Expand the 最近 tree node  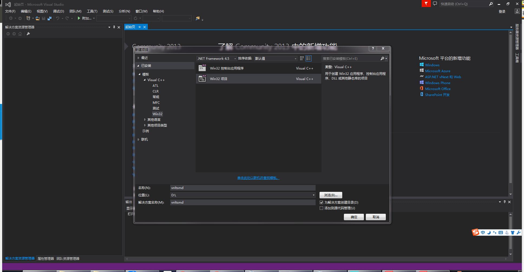138,58
